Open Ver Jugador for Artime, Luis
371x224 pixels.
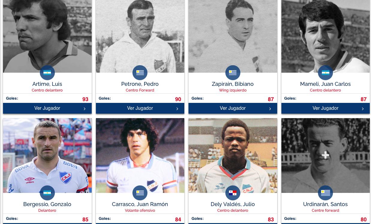(47, 108)
